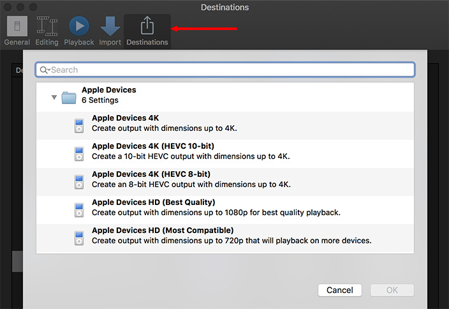Screen dimensions: 449x309
Task: Choose Apple Devices HD (Most Compatible)
Action: 225,238
